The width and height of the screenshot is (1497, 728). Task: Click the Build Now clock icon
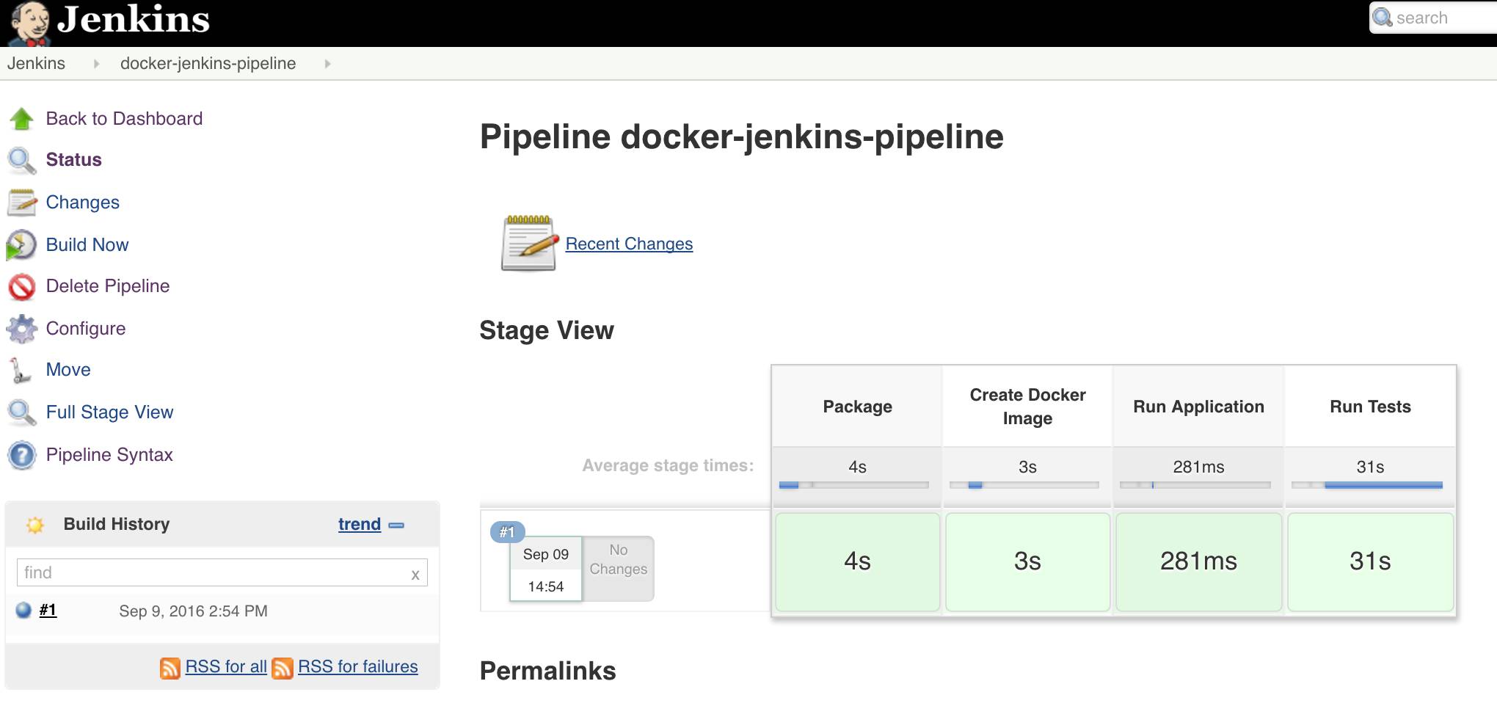point(22,245)
